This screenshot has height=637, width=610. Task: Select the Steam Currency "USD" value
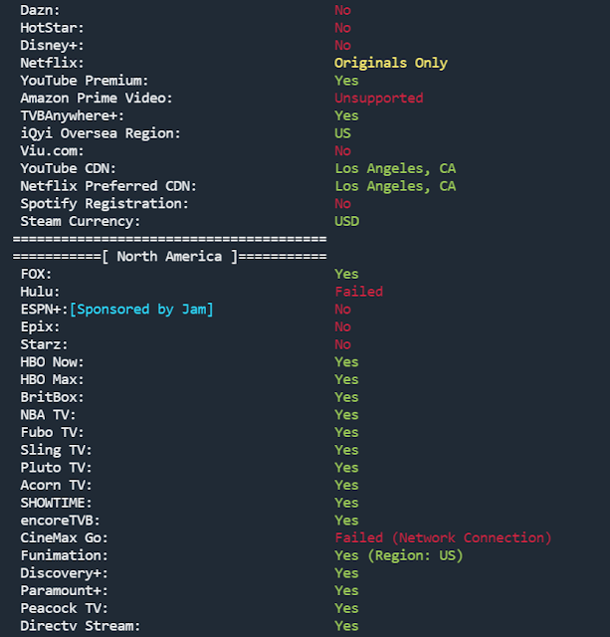(346, 221)
